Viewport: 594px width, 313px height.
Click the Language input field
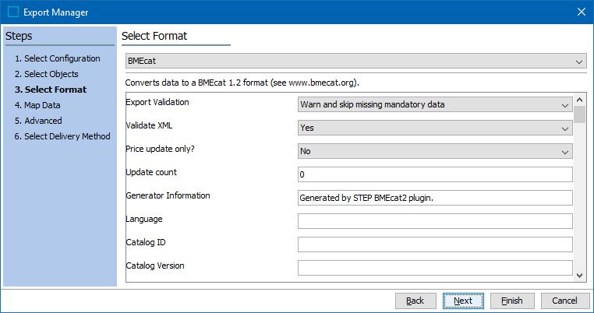[435, 221]
